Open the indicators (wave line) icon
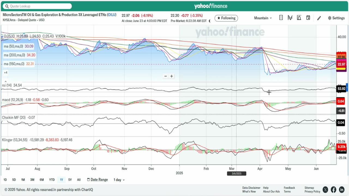Viewport: 349px width, 196px height. [290, 18]
